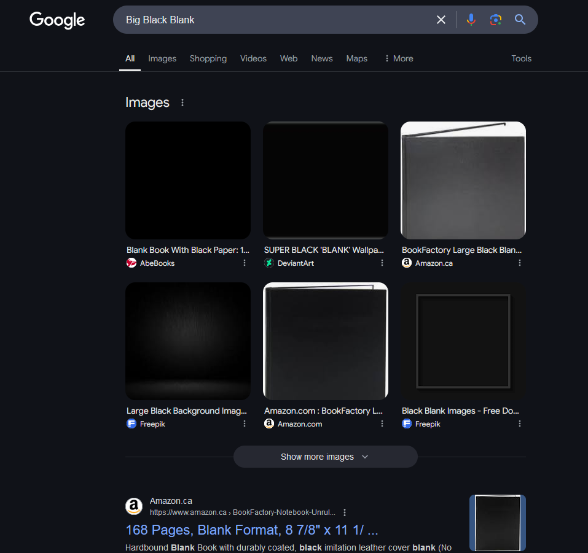This screenshot has height=553, width=588.
Task: Open three-dot menu for Large Black Background result
Action: (x=245, y=423)
